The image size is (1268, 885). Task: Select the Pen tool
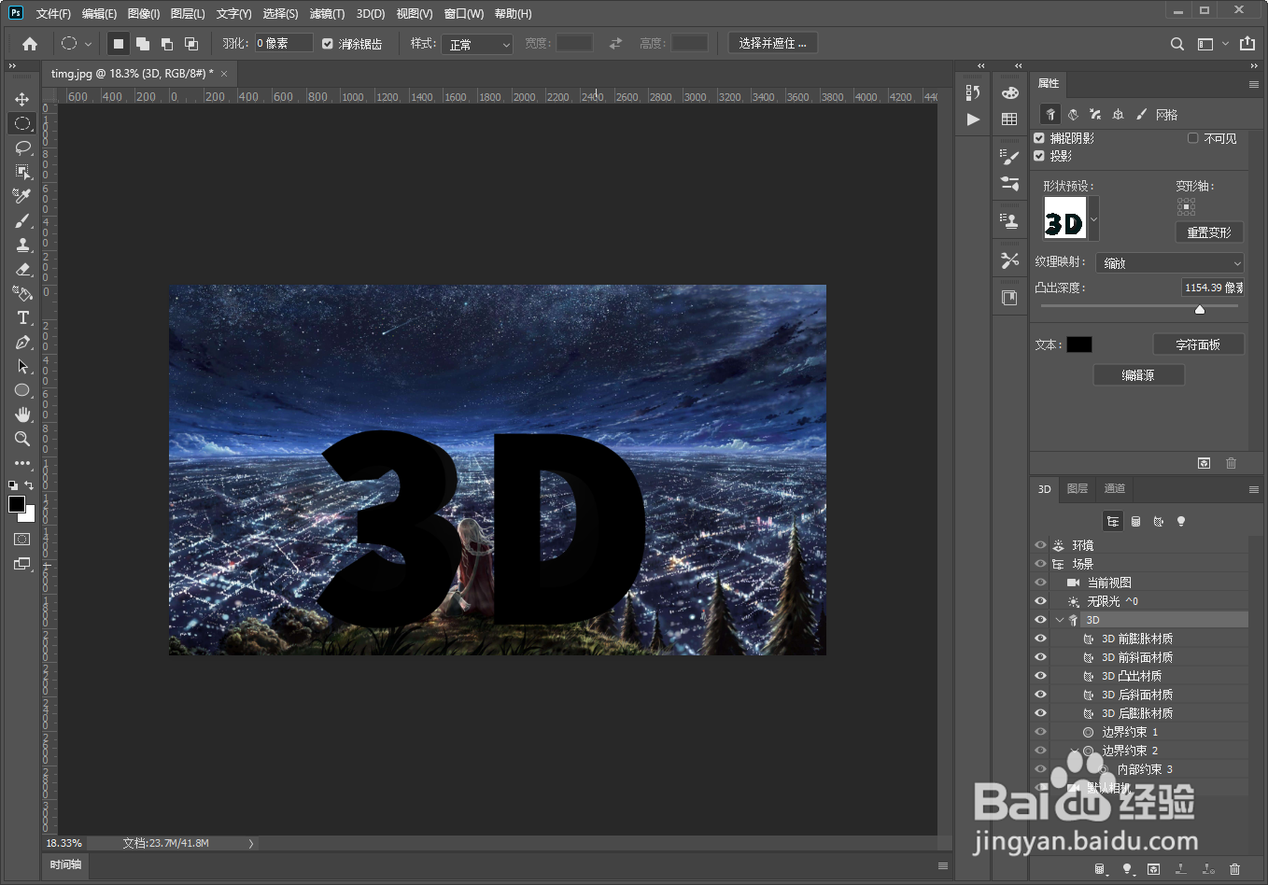pos(22,342)
